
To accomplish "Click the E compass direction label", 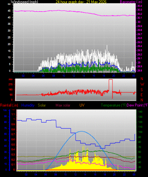I will (142, 95).
